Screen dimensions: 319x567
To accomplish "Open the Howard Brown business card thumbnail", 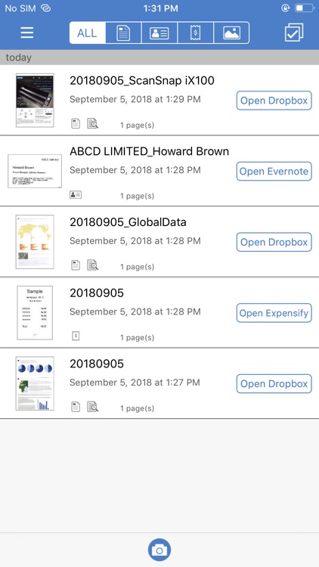I will tap(35, 171).
